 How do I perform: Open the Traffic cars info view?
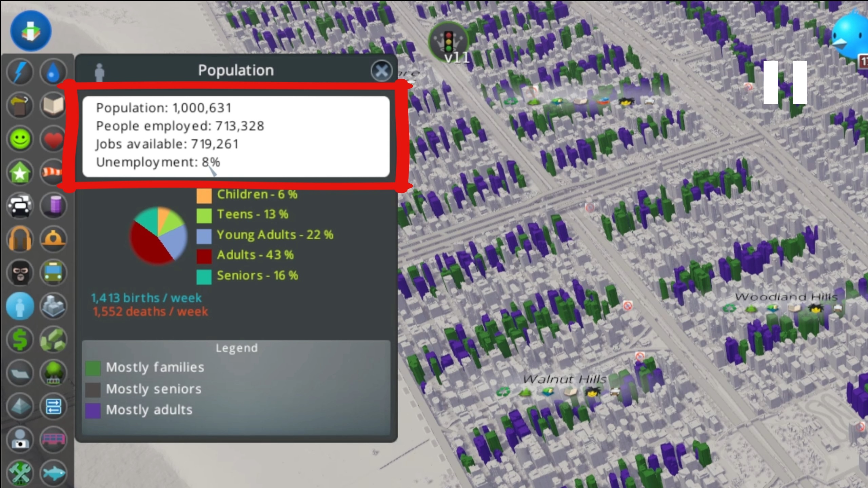point(20,206)
